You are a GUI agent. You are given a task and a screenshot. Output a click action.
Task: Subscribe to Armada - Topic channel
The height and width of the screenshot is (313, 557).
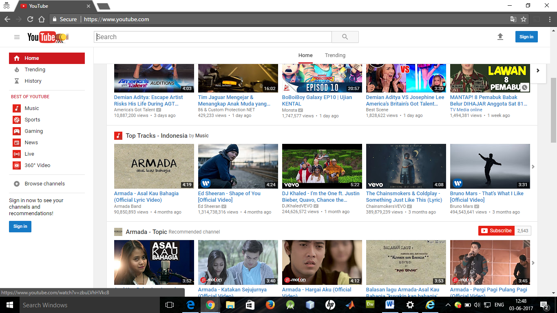click(496, 231)
